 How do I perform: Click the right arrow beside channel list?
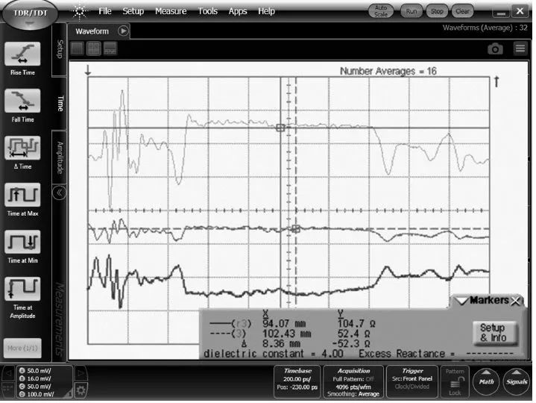click(81, 373)
